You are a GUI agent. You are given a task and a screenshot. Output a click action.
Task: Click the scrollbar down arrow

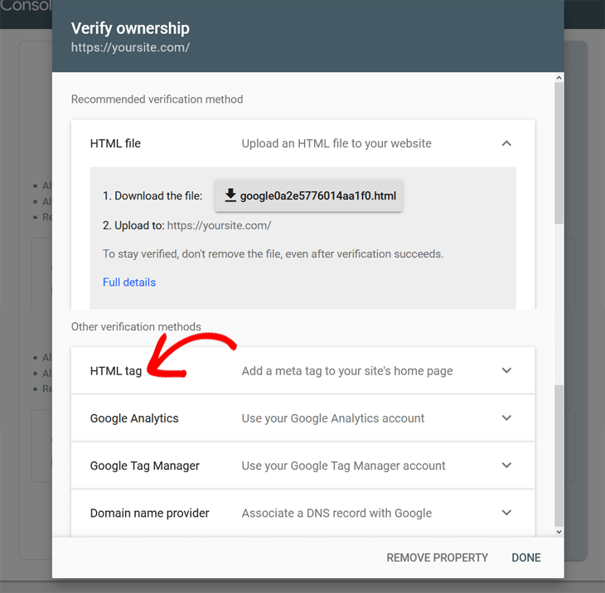pyautogui.click(x=559, y=532)
